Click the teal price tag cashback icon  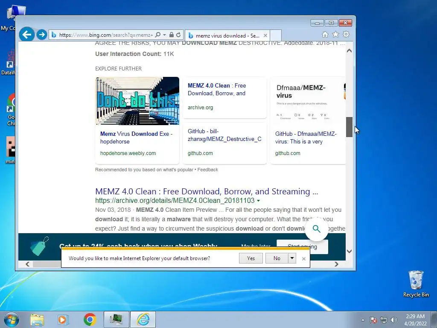pos(39,246)
